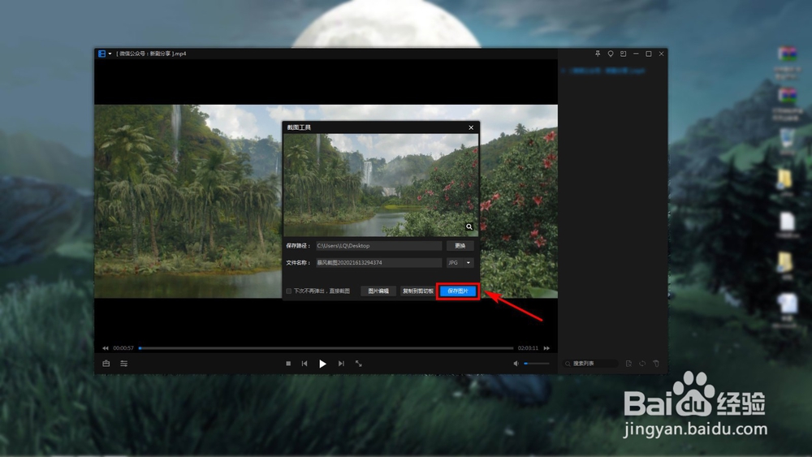Maximize the player window
This screenshot has height=457, width=812.
coord(648,54)
